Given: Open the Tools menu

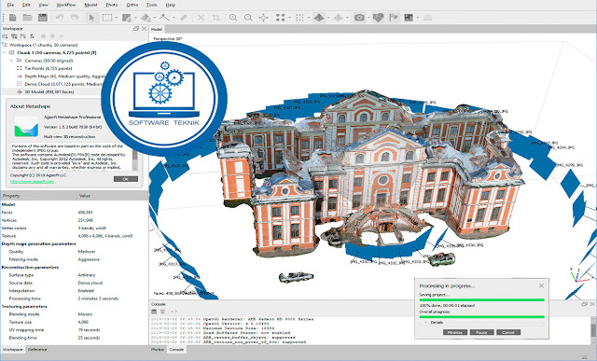Looking at the screenshot, I should coord(151,5).
